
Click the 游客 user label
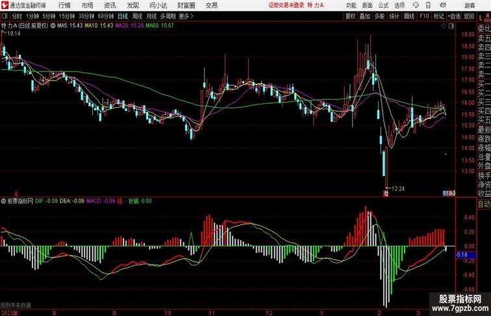click(x=470, y=5)
